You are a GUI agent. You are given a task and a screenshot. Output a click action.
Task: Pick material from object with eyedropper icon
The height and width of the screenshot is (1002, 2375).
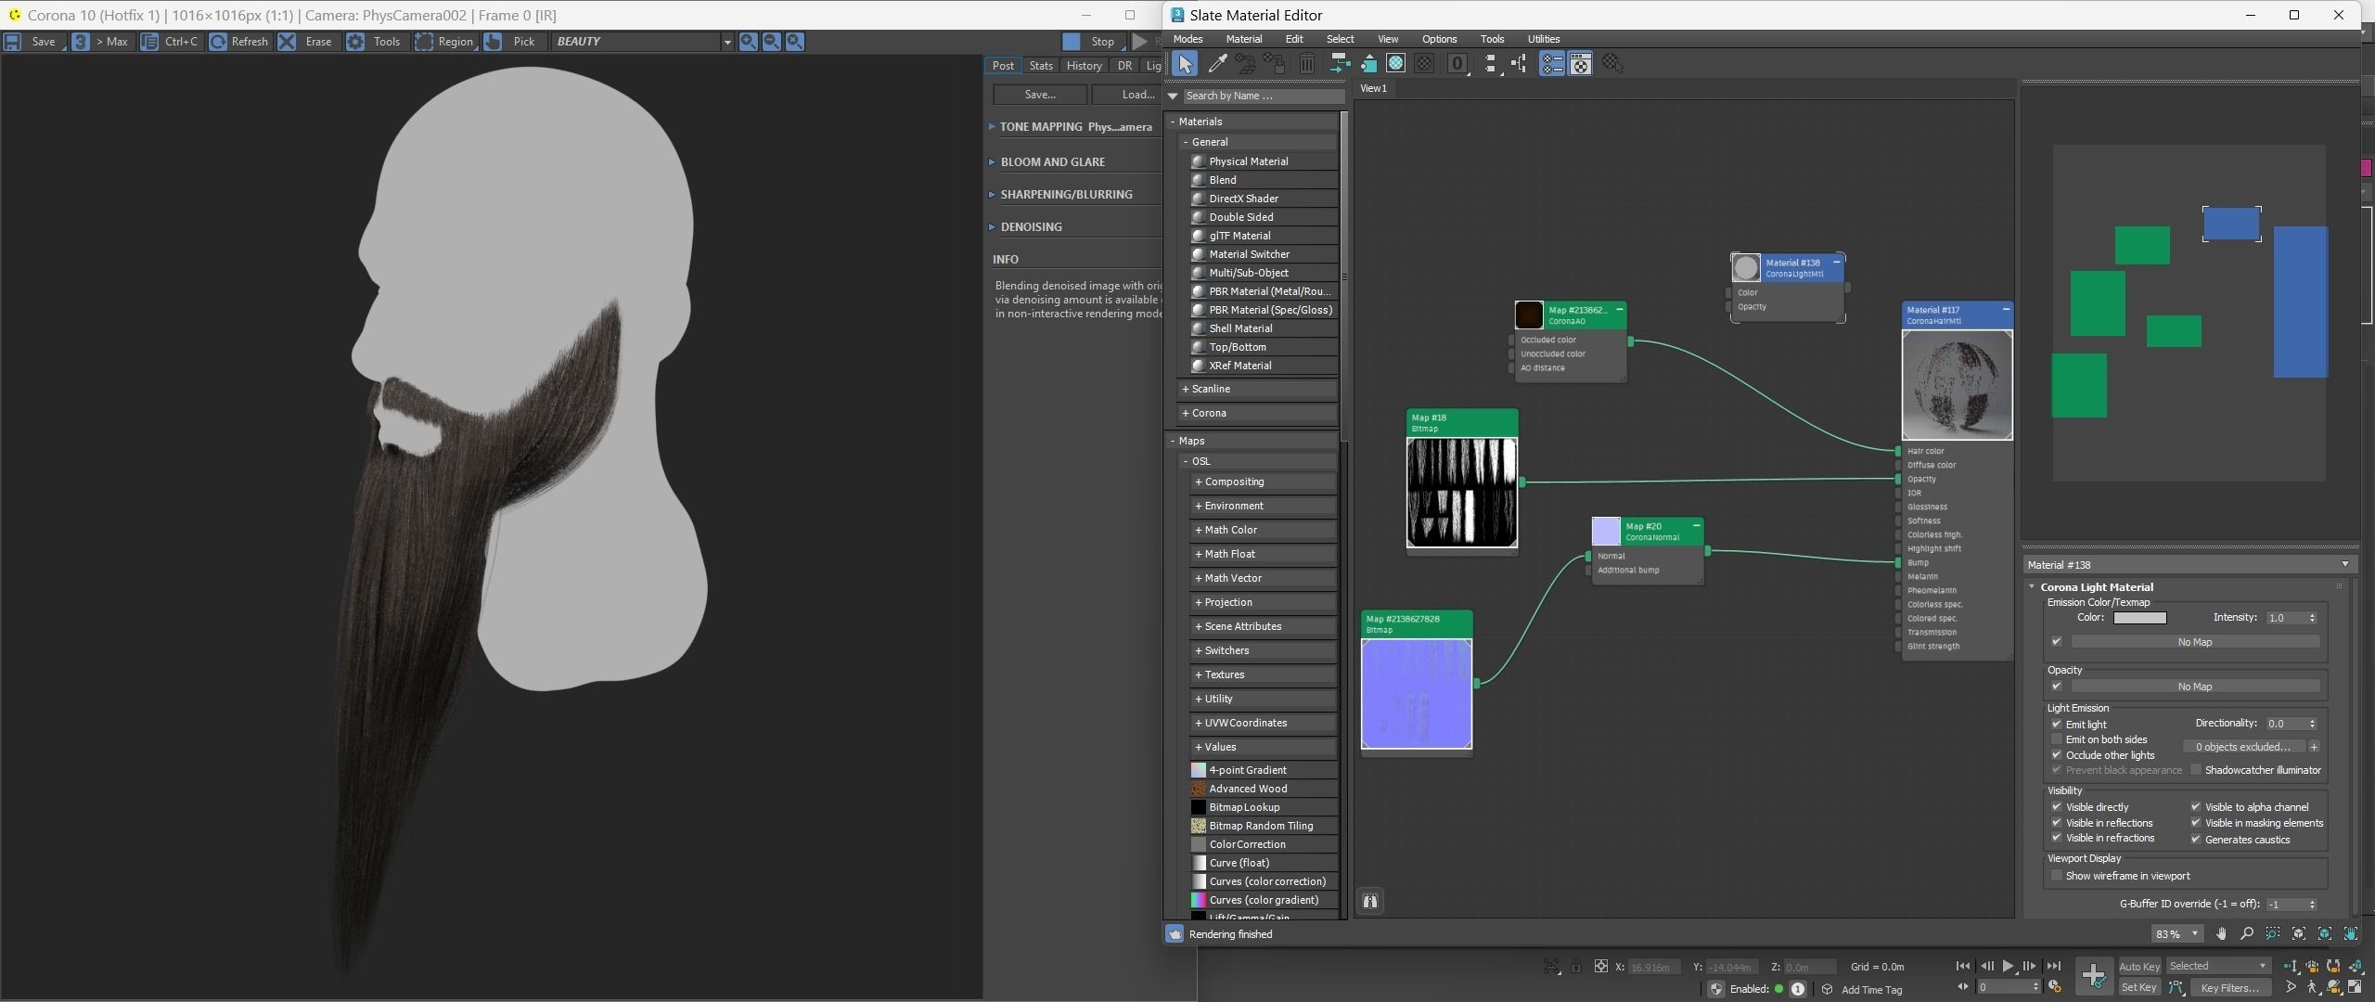[x=1217, y=63]
